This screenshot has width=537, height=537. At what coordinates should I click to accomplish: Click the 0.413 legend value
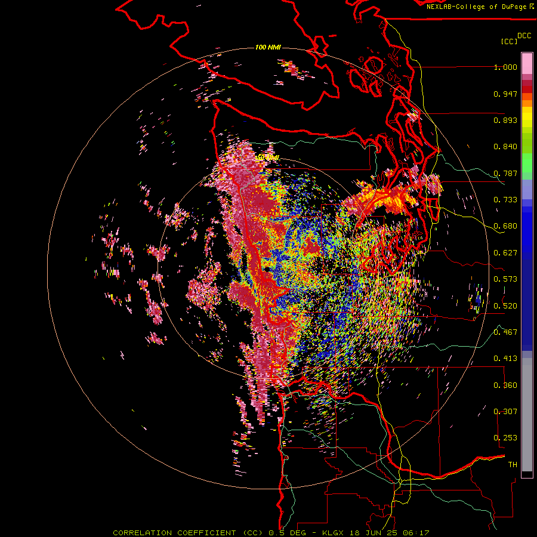[505, 359]
